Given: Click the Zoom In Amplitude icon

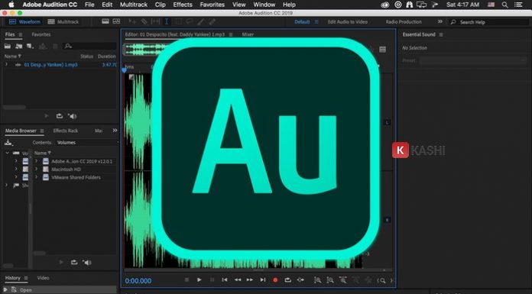Looking at the screenshot, I should 317,280.
